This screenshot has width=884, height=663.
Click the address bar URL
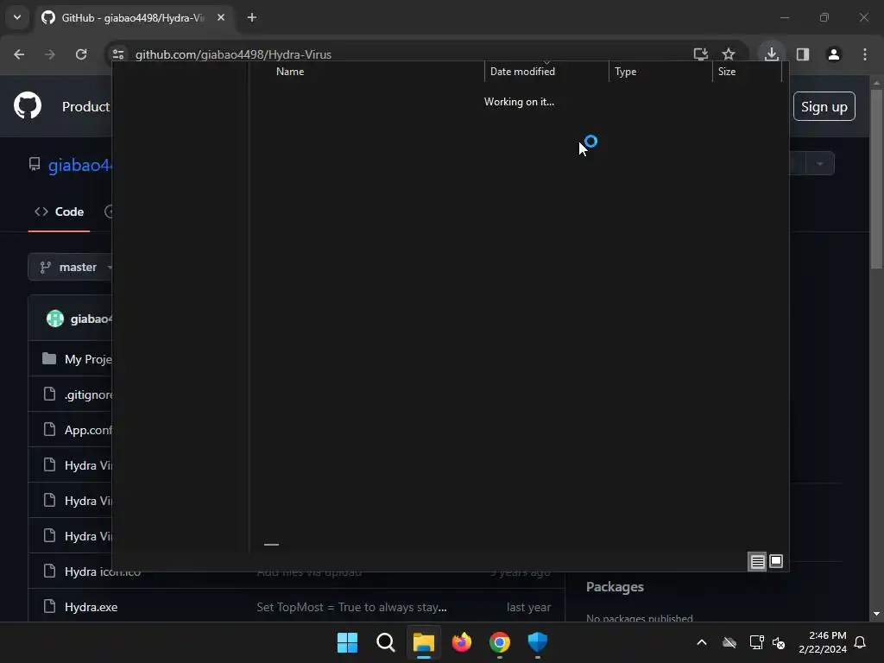[233, 54]
